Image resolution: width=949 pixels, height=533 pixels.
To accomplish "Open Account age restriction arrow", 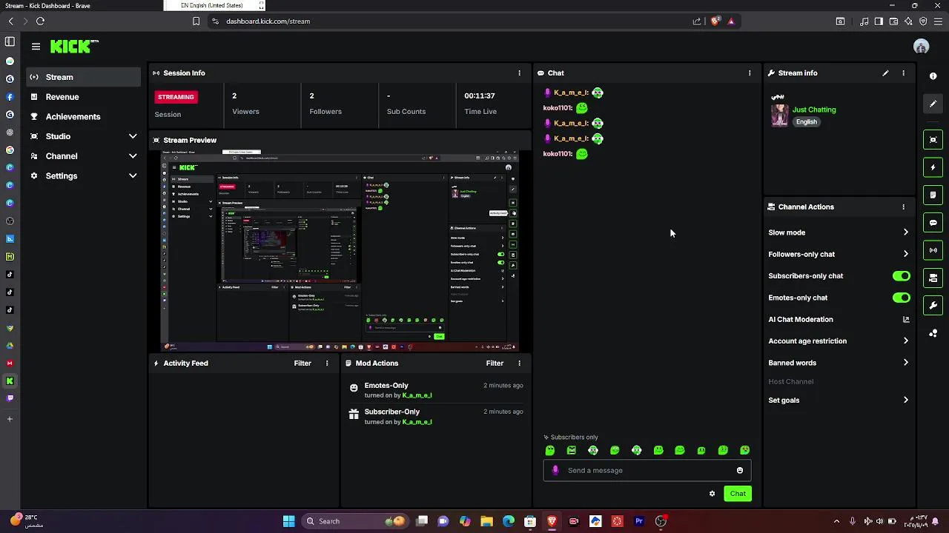I will (x=906, y=341).
